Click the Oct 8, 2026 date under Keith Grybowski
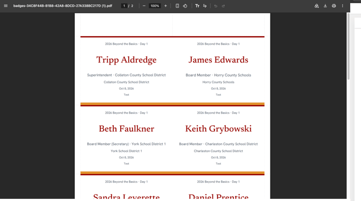Viewport: 361px width, 201px height. (x=218, y=157)
